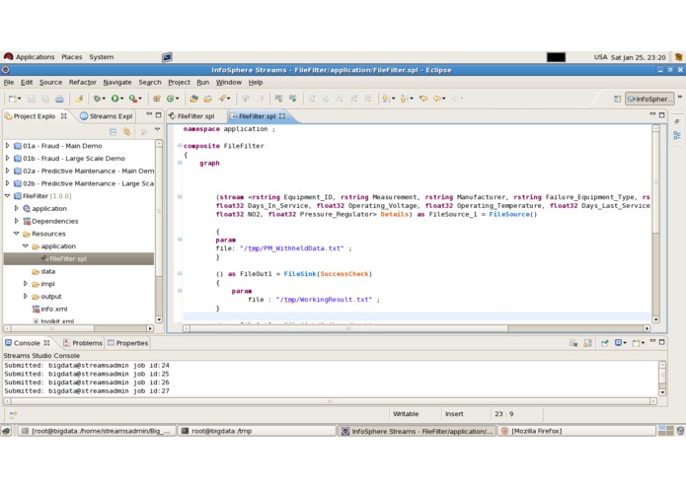Open the System menu in the panel
This screenshot has height=487, width=686.
[x=102, y=57]
